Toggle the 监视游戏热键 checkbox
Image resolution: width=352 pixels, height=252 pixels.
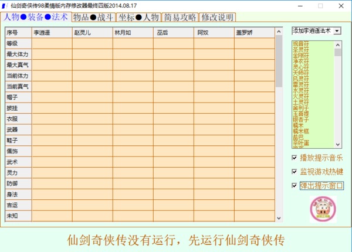click(295, 172)
